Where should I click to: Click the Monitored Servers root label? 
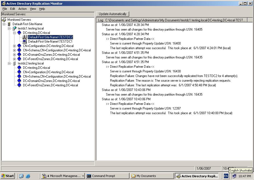tap(19, 20)
